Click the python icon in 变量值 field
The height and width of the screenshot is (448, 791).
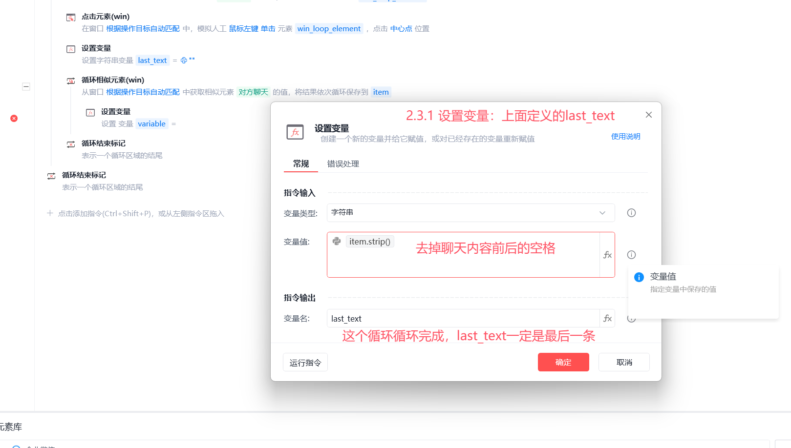coord(337,241)
